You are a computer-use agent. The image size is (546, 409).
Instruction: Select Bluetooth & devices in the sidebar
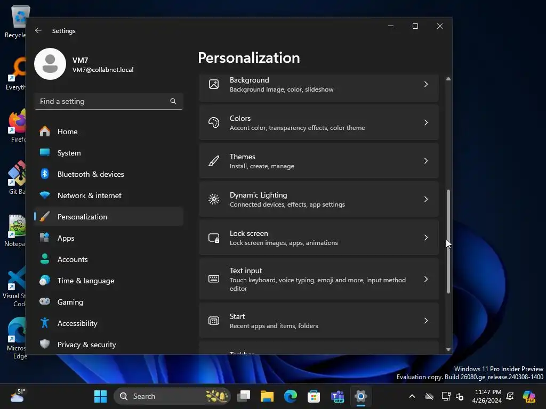(x=109, y=174)
